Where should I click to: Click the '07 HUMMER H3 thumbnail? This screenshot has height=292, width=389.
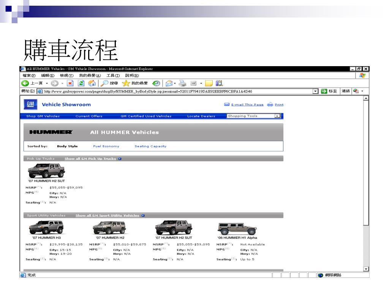tap(46, 227)
